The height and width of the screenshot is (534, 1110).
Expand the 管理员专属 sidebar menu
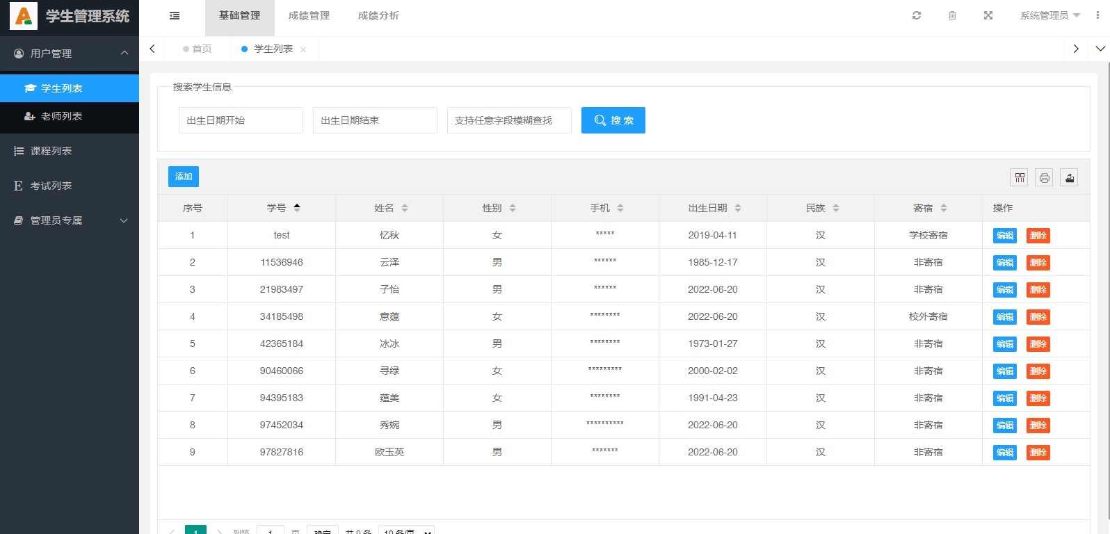point(70,220)
